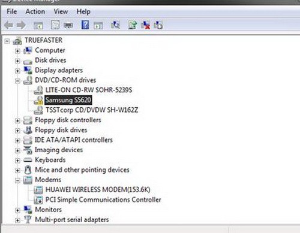The height and width of the screenshot is (233, 300).
Task: Click the LITE-ON CD-RW drive icon
Action: click(38, 90)
